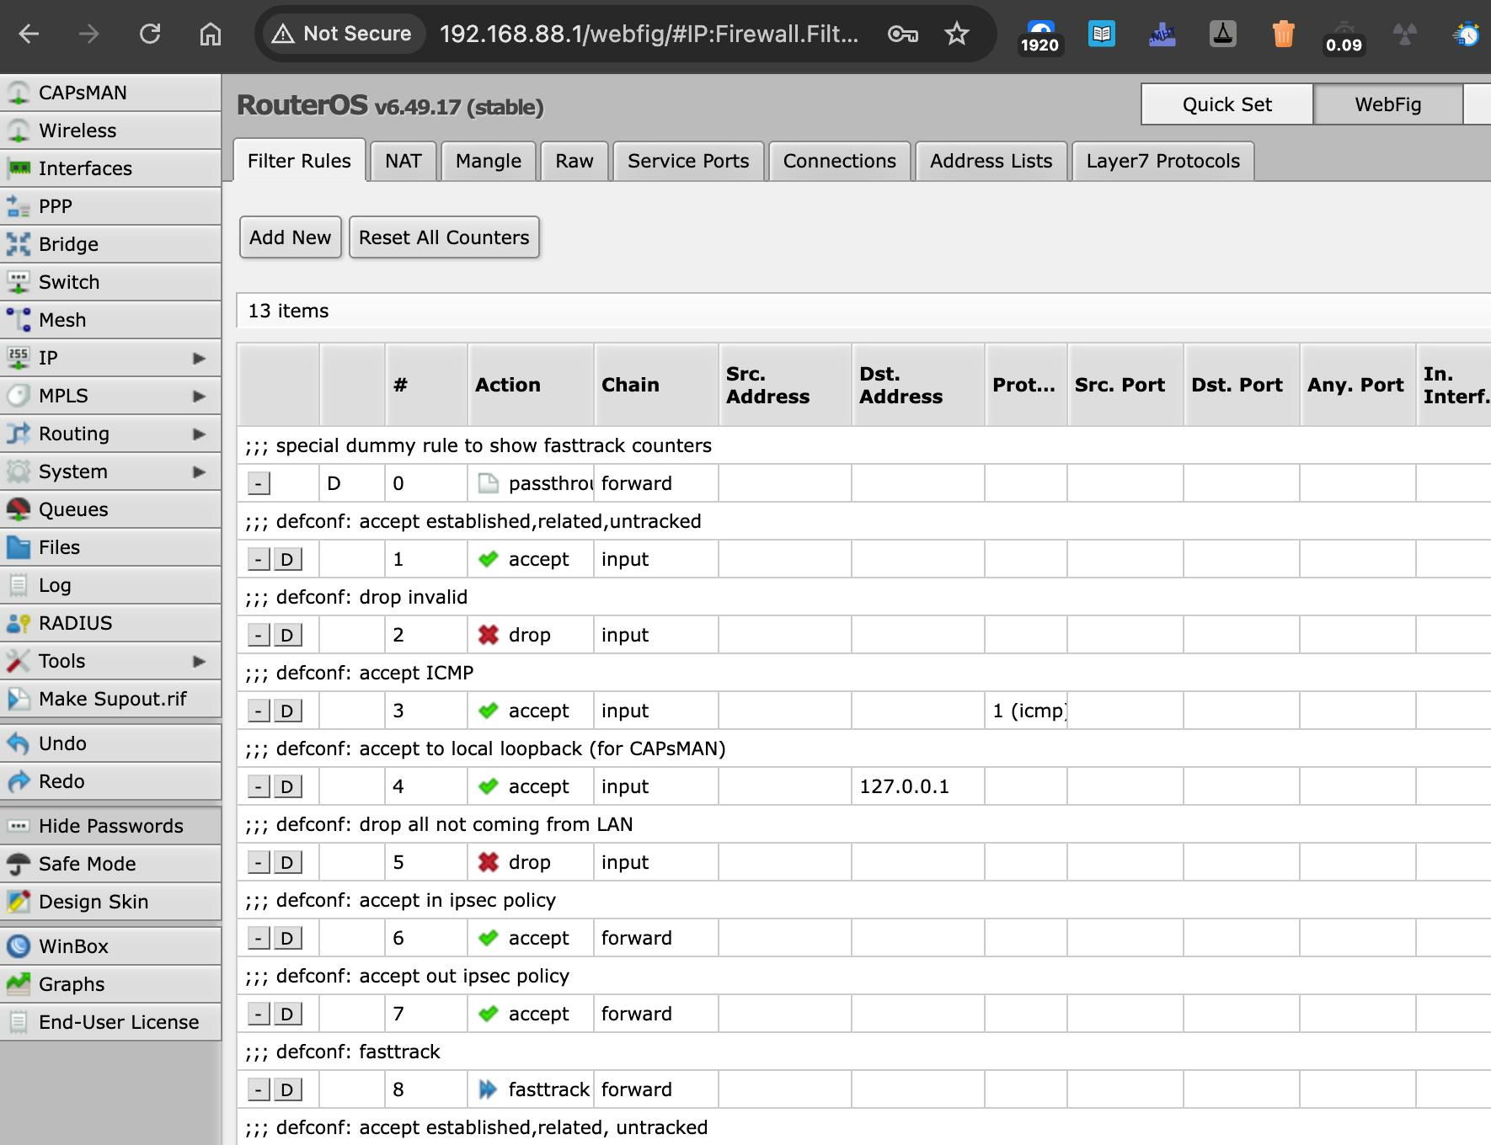The height and width of the screenshot is (1145, 1491).
Task: Go to browser home page
Action: (x=211, y=34)
